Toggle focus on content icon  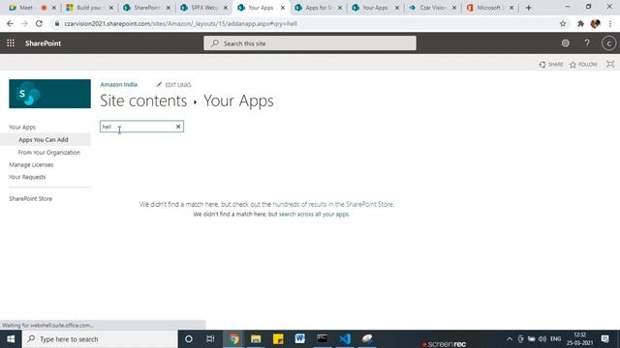pos(610,65)
